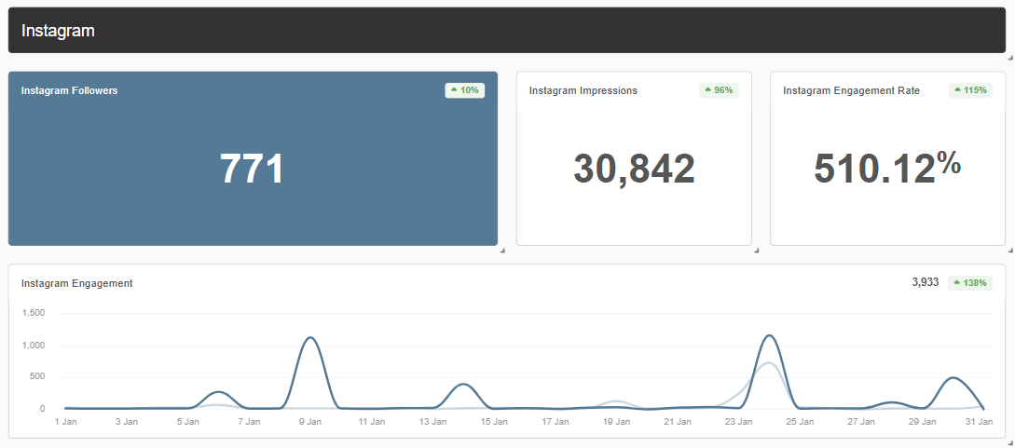The height and width of the screenshot is (448, 1015).
Task: Click the 15 Jan label on x-axis
Action: 494,422
